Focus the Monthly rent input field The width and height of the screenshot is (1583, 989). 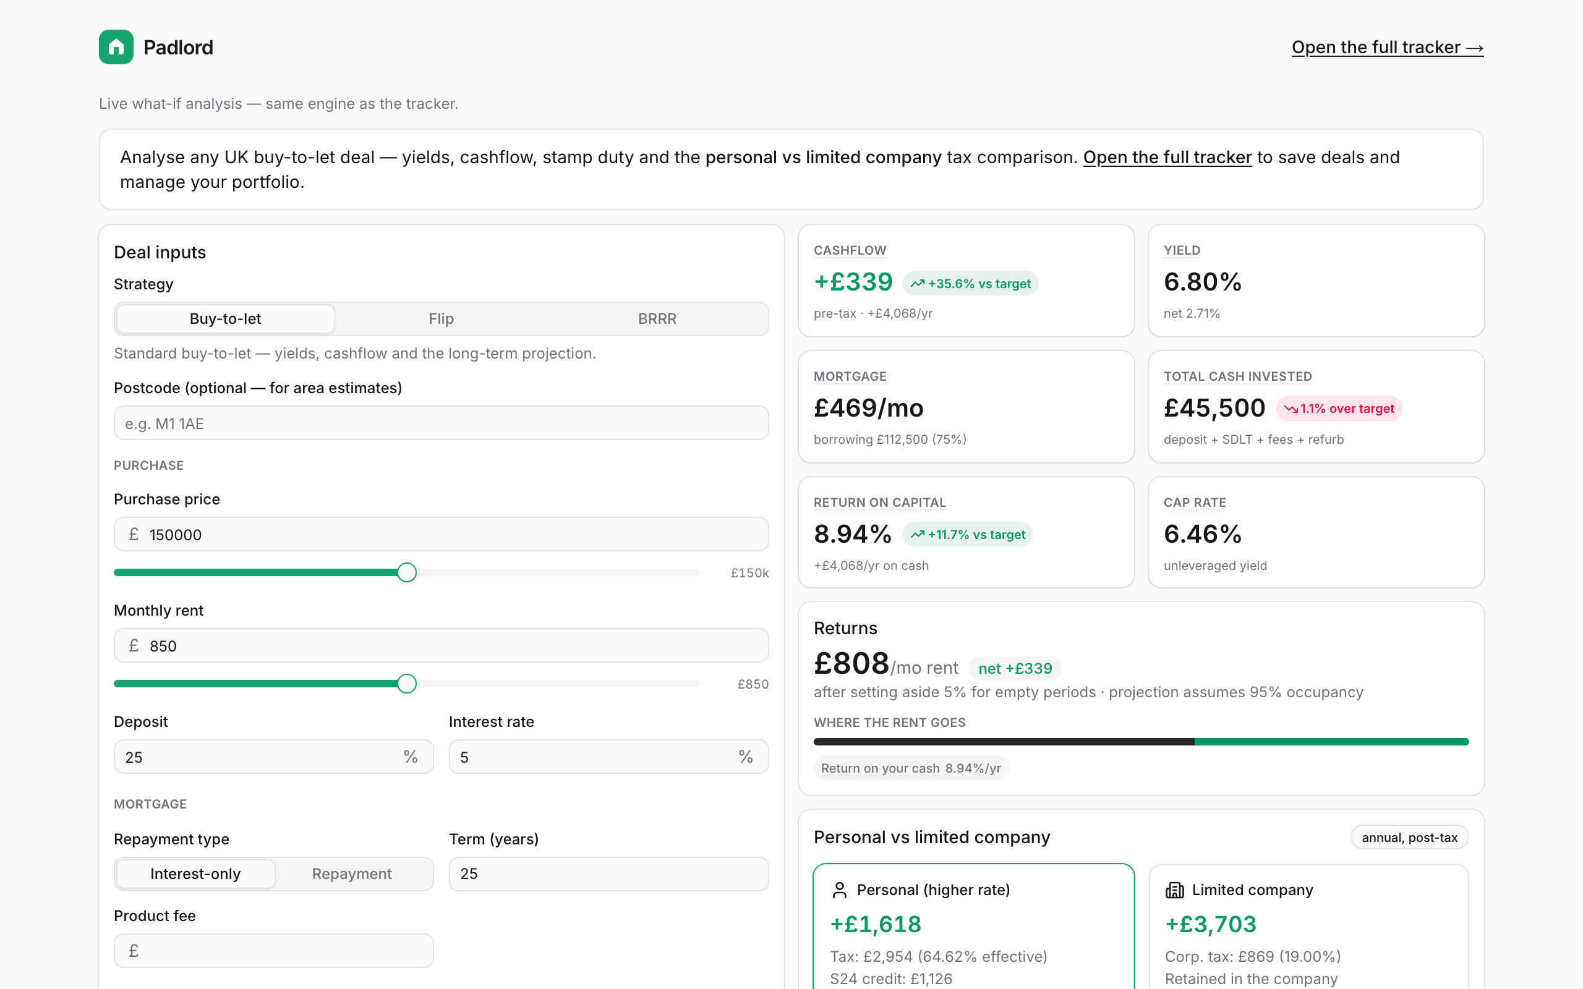tap(441, 645)
